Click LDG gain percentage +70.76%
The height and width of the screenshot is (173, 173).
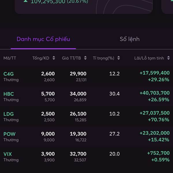(159, 120)
